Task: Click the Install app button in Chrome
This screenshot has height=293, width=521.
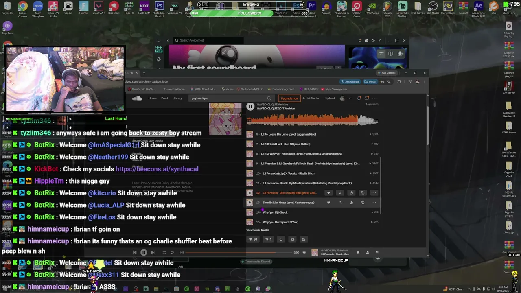Action: pos(370,82)
